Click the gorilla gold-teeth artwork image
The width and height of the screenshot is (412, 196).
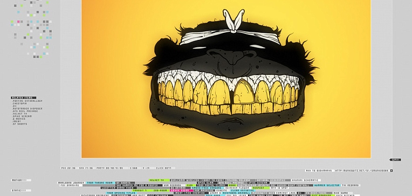pos(226,79)
